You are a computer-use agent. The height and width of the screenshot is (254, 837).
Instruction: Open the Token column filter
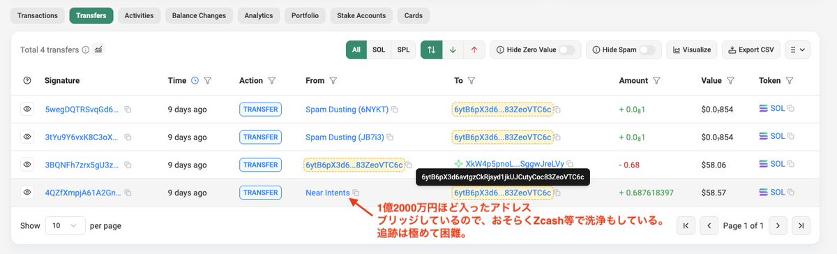pyautogui.click(x=790, y=81)
